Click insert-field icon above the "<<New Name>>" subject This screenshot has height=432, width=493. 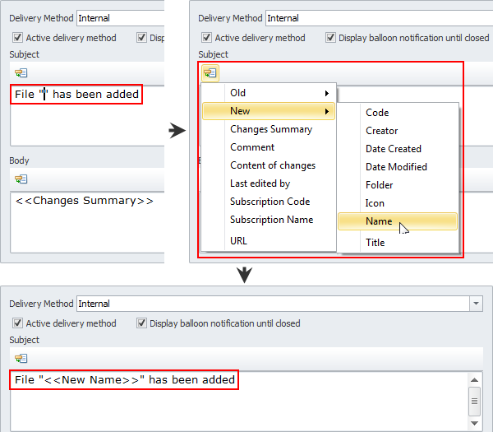point(21,358)
